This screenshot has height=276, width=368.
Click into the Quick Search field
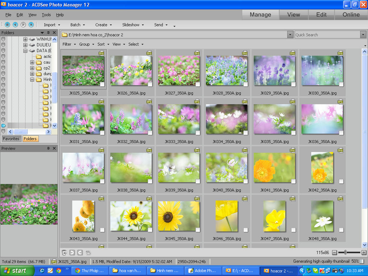pos(327,35)
